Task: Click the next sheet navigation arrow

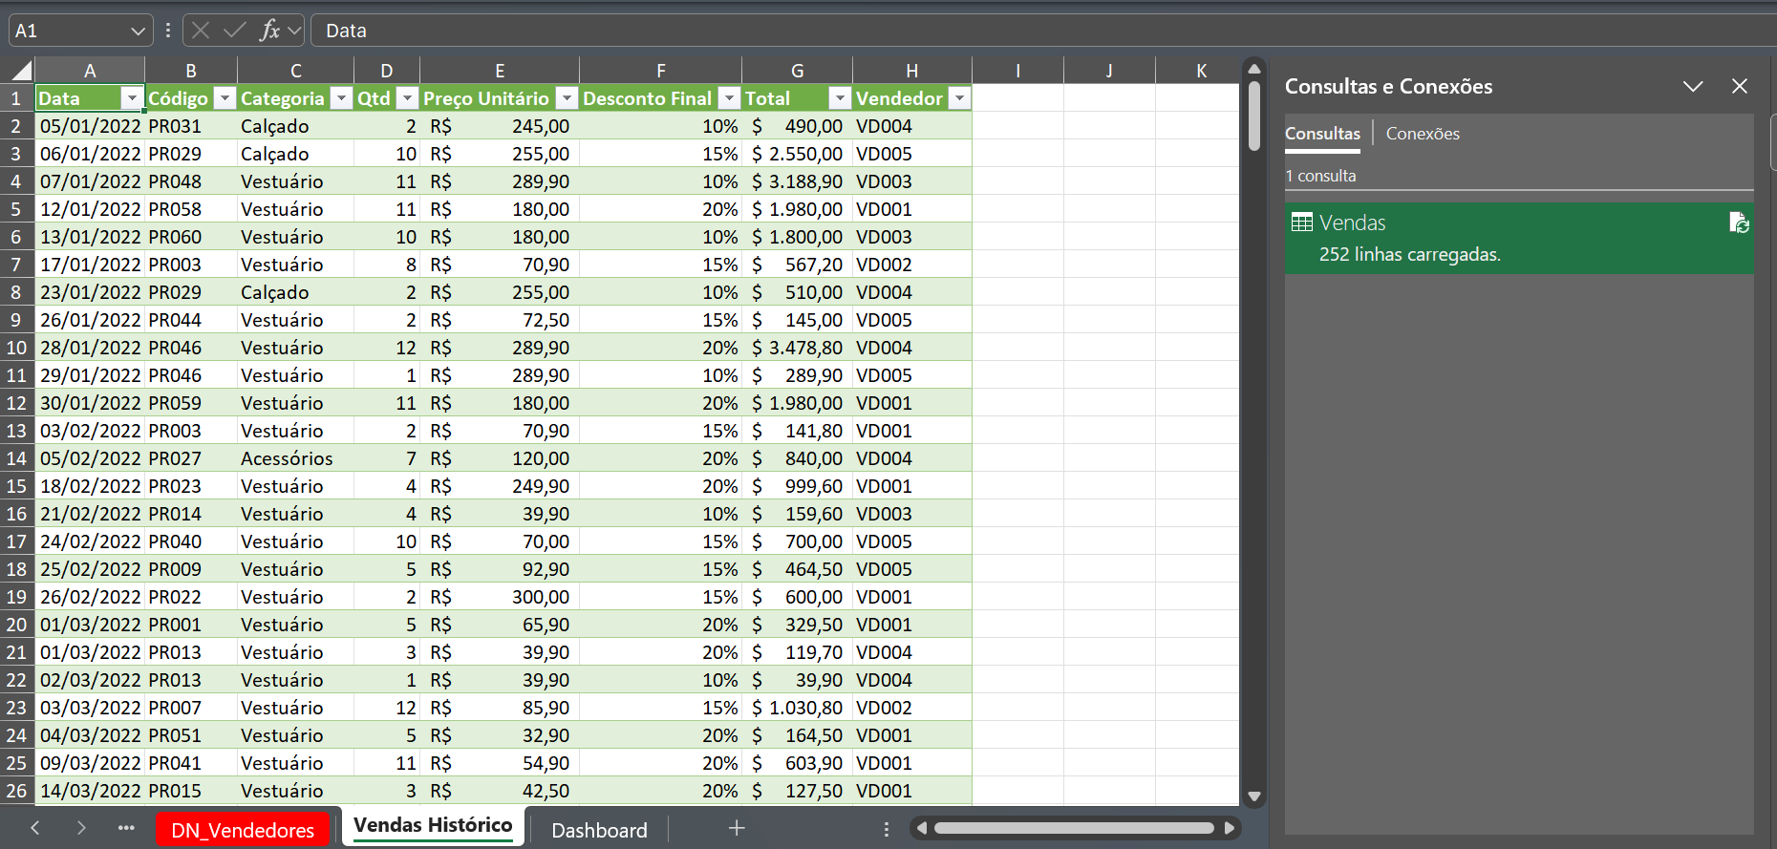Action: point(81,829)
